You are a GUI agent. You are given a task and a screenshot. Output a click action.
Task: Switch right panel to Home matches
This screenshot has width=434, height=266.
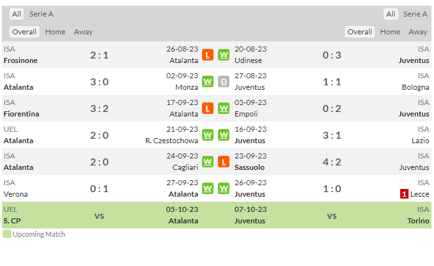click(x=390, y=32)
